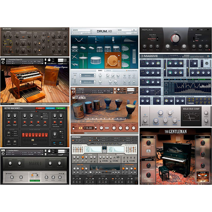Open the Replika Modulation type selector

(193, 39)
